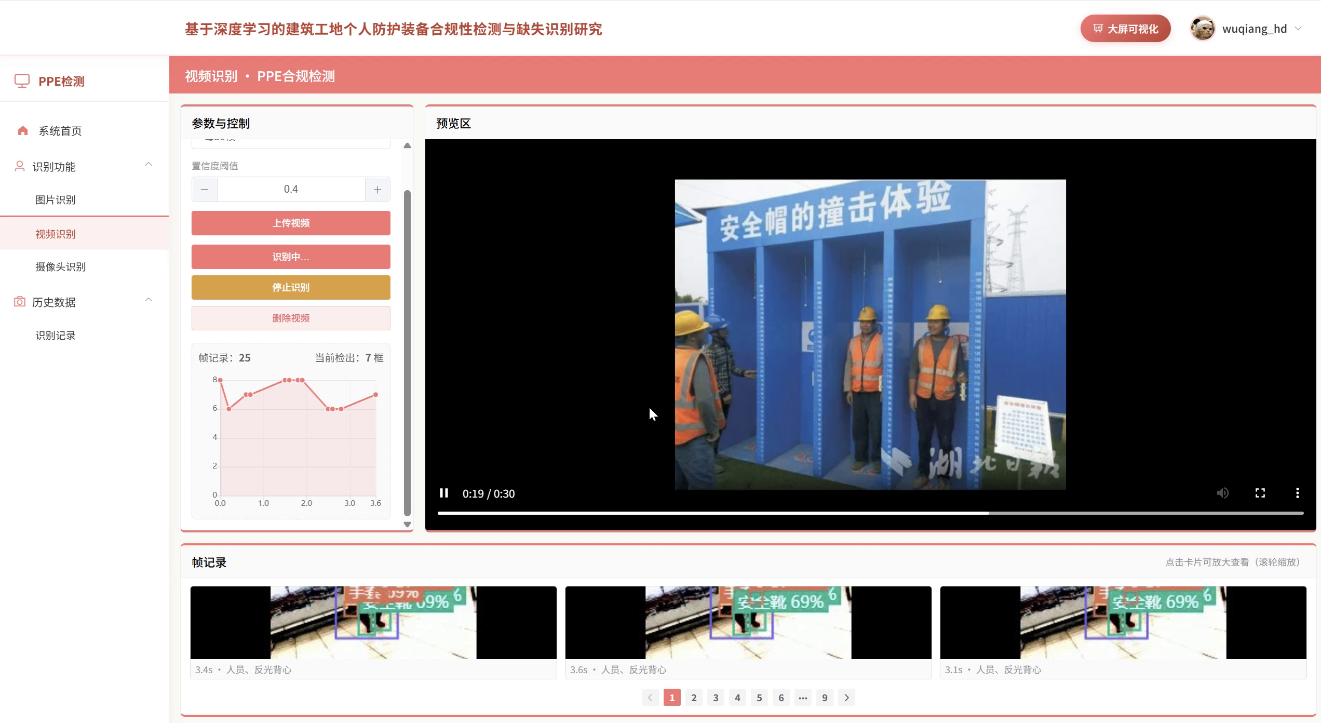Enter fullscreen with the video fullscreen icon

[1260, 493]
